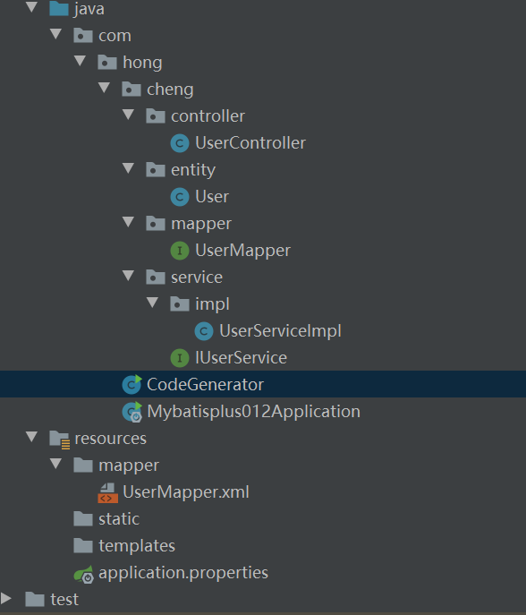Click the templates folder icon
Viewport: 526px width, 615px height.
83,545
